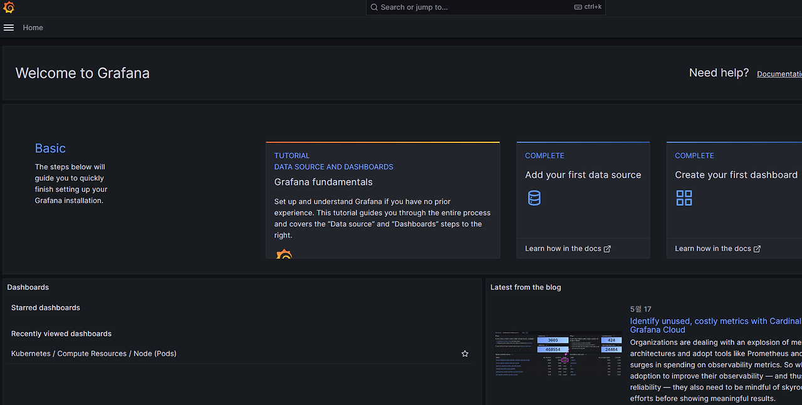The height and width of the screenshot is (405, 802).
Task: Click the blog post preview thumbnail
Action: [x=558, y=354]
